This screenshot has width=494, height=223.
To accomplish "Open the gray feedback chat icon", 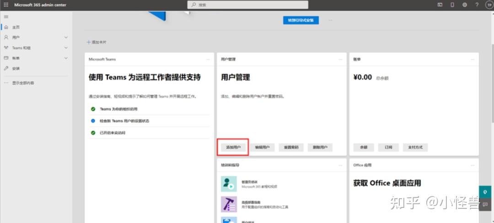I will tap(485, 204).
